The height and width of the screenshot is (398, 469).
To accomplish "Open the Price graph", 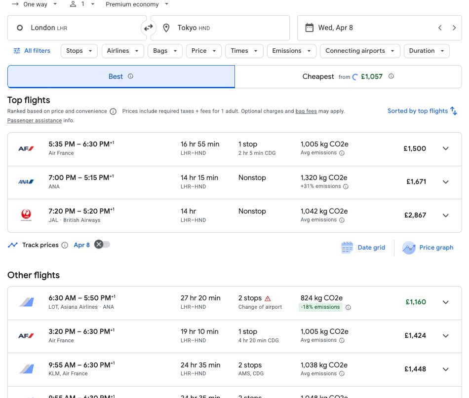I will click(x=428, y=248).
